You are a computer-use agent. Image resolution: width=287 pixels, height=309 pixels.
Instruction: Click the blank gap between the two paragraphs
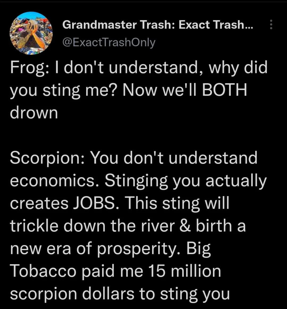pos(139,135)
